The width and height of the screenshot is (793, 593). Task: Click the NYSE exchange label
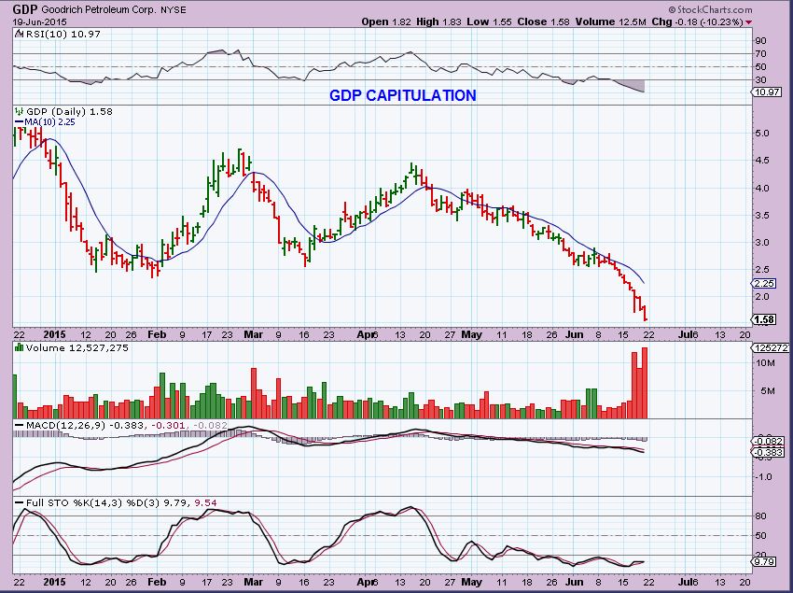(x=174, y=9)
